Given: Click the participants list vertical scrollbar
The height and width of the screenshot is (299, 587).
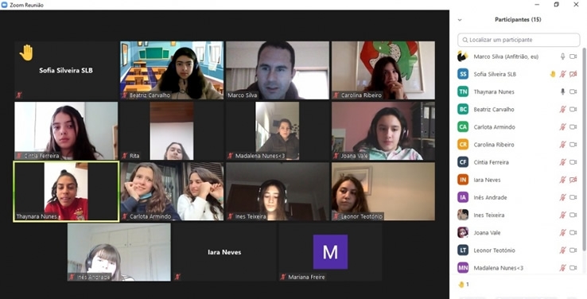Looking at the screenshot, I should (x=584, y=149).
